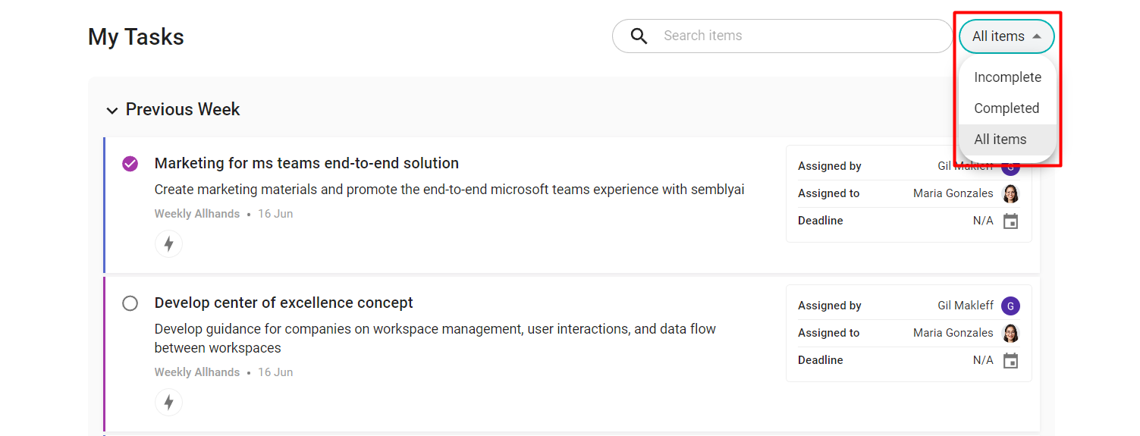
Task: Collapse the Previous Week section chevron
Action: (112, 111)
